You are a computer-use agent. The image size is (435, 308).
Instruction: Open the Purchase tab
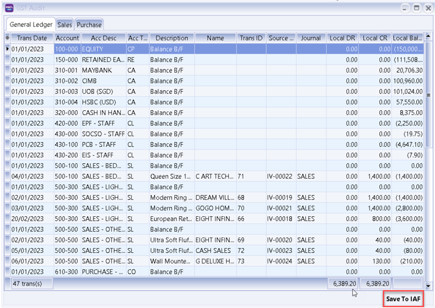(89, 24)
